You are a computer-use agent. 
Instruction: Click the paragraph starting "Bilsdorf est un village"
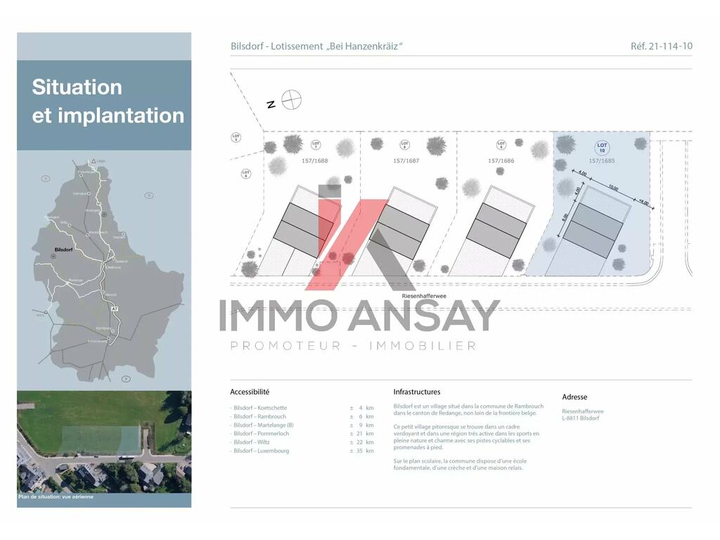[x=468, y=410]
